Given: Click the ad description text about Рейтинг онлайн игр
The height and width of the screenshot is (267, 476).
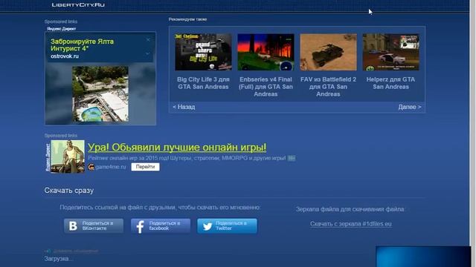Looking at the screenshot, I should coord(187,158).
